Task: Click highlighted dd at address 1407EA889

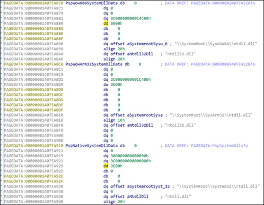Action: click(x=106, y=24)
